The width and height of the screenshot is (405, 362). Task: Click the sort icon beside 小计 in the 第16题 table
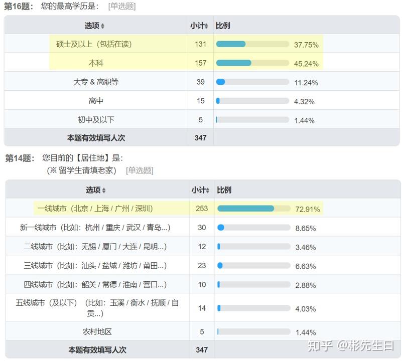(206, 26)
